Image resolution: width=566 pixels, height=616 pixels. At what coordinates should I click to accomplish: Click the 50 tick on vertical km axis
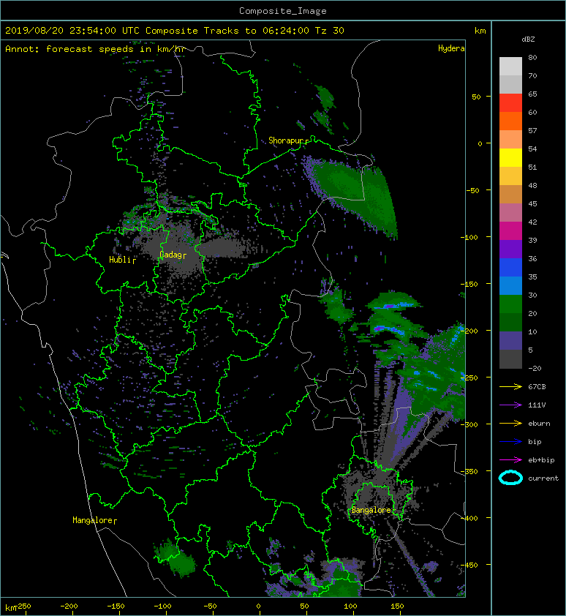pyautogui.click(x=476, y=97)
